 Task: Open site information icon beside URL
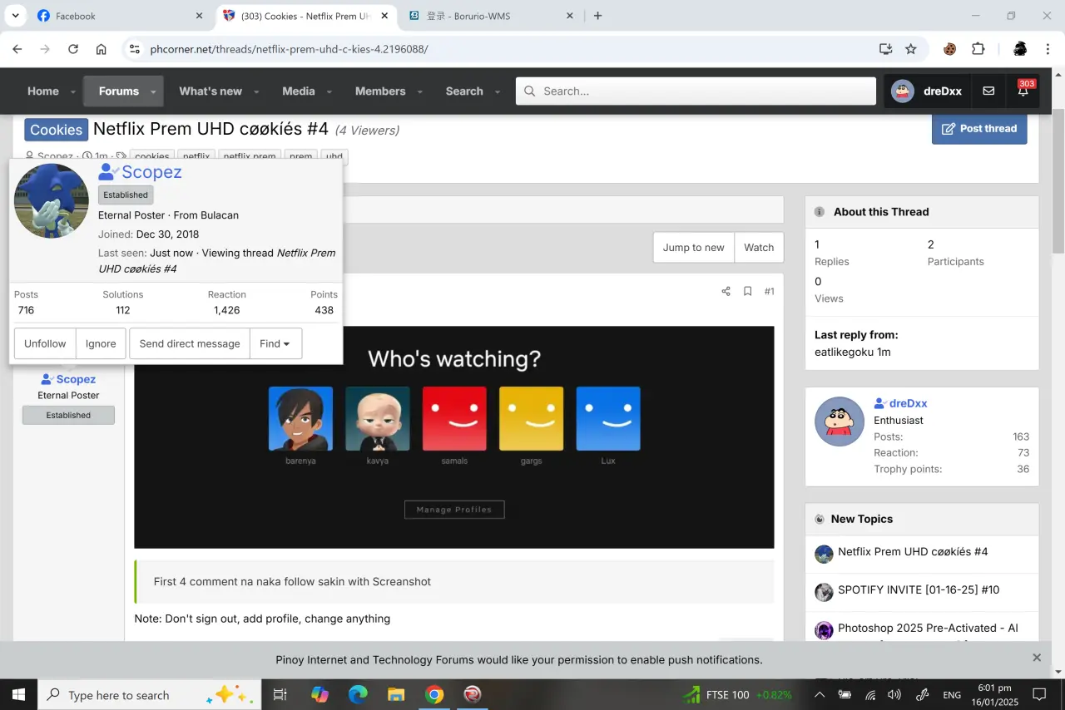134,49
